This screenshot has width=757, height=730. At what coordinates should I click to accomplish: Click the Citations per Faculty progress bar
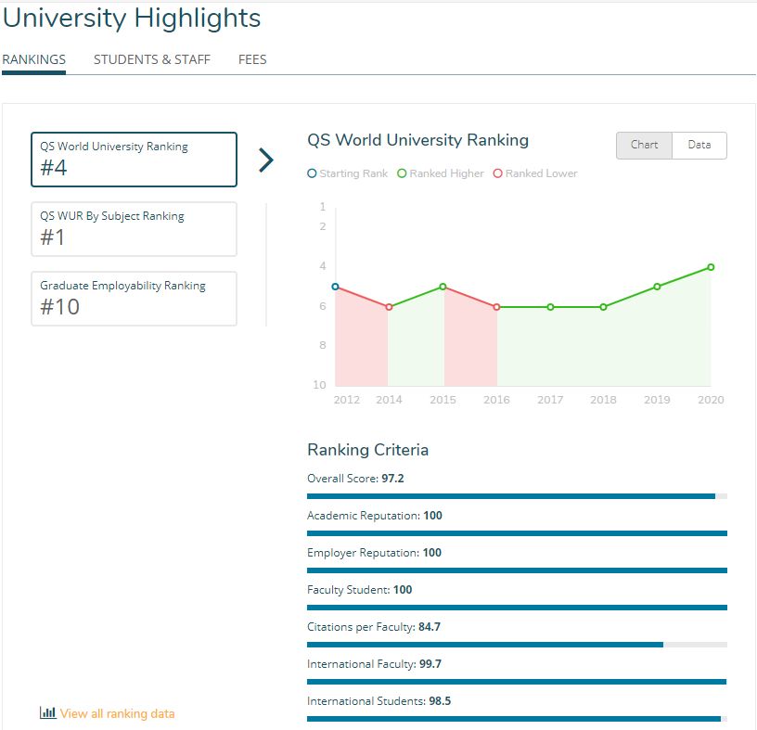coord(517,644)
